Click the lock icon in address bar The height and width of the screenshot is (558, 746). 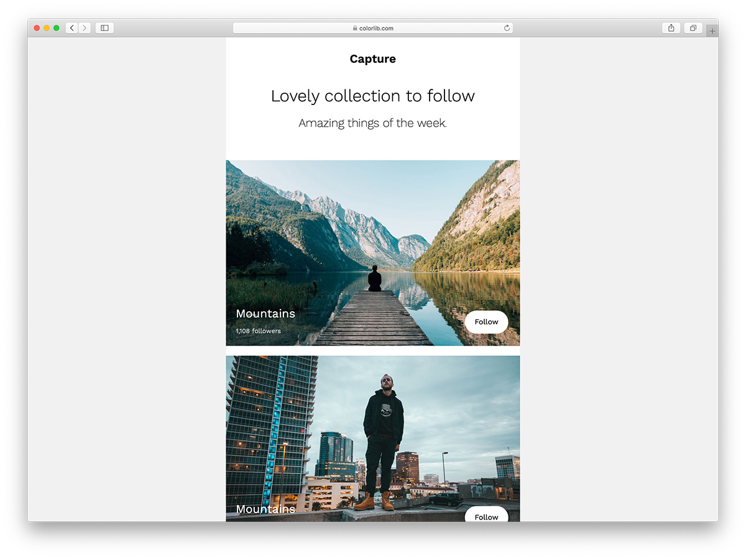[355, 28]
